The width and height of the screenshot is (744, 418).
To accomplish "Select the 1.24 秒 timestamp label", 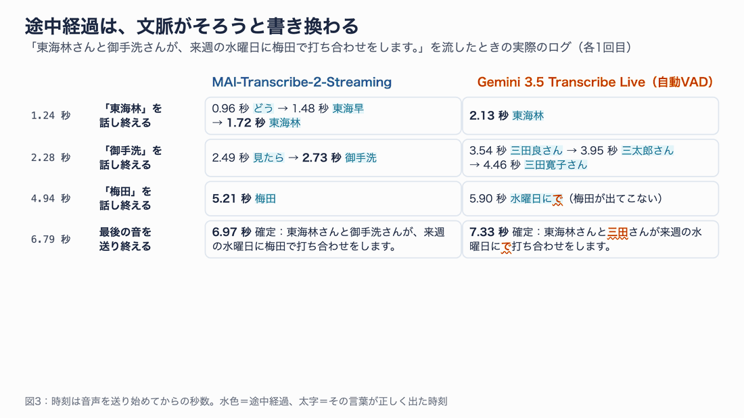I will (51, 115).
